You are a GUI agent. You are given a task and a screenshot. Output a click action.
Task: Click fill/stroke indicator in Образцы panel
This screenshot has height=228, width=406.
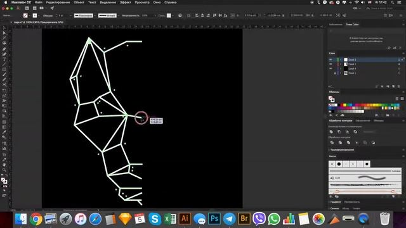[331, 99]
